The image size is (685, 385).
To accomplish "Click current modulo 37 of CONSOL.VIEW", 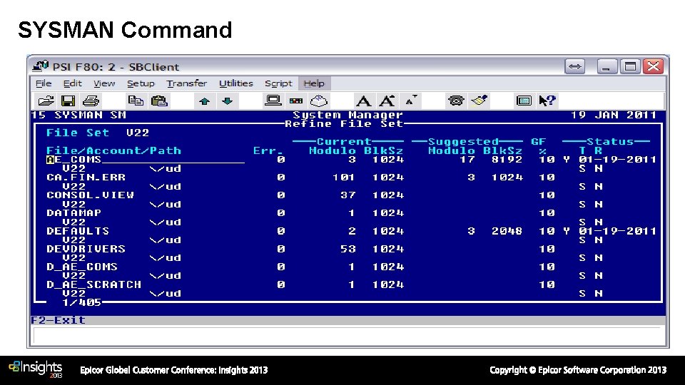I will pos(347,195).
